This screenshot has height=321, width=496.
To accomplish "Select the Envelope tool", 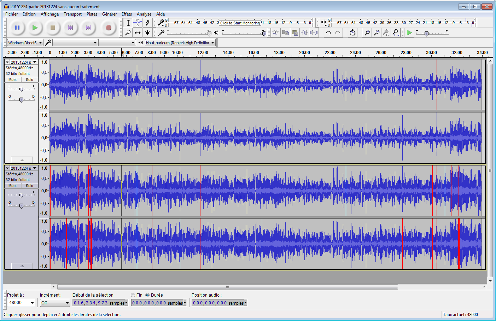I will (x=138, y=23).
